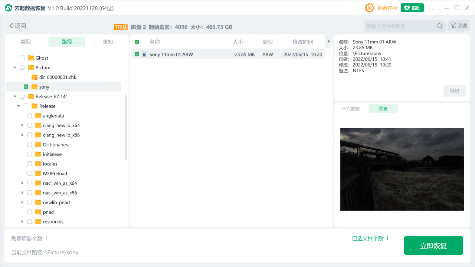
Task: Click the 导出 export button
Action: (454, 90)
